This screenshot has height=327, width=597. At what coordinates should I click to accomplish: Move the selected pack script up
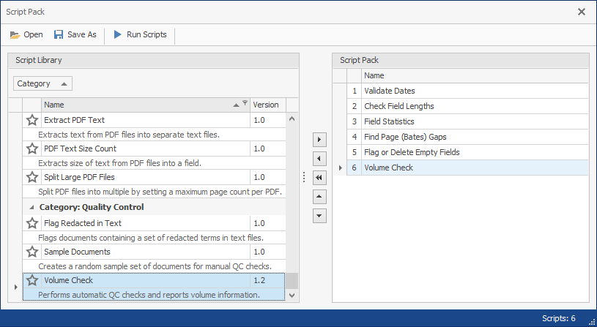(x=319, y=197)
